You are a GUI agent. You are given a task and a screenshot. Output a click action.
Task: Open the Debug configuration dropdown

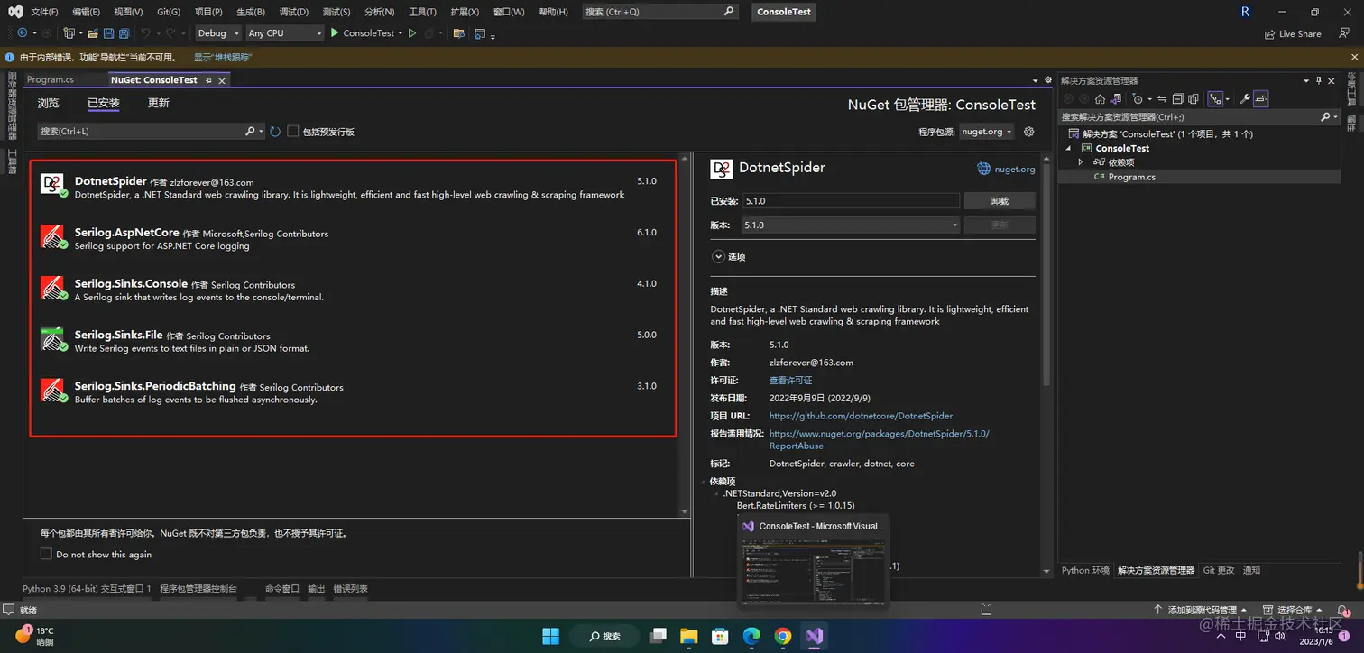click(218, 33)
